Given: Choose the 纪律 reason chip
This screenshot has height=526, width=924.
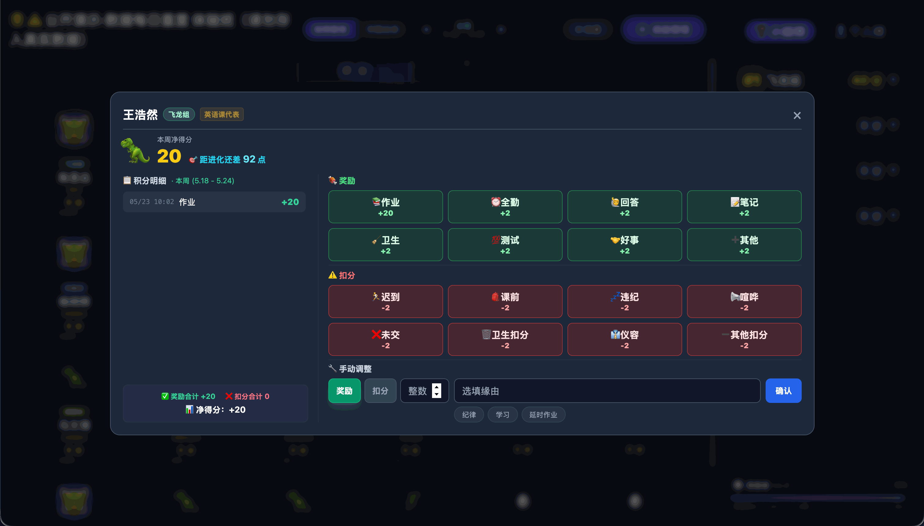Looking at the screenshot, I should (469, 415).
